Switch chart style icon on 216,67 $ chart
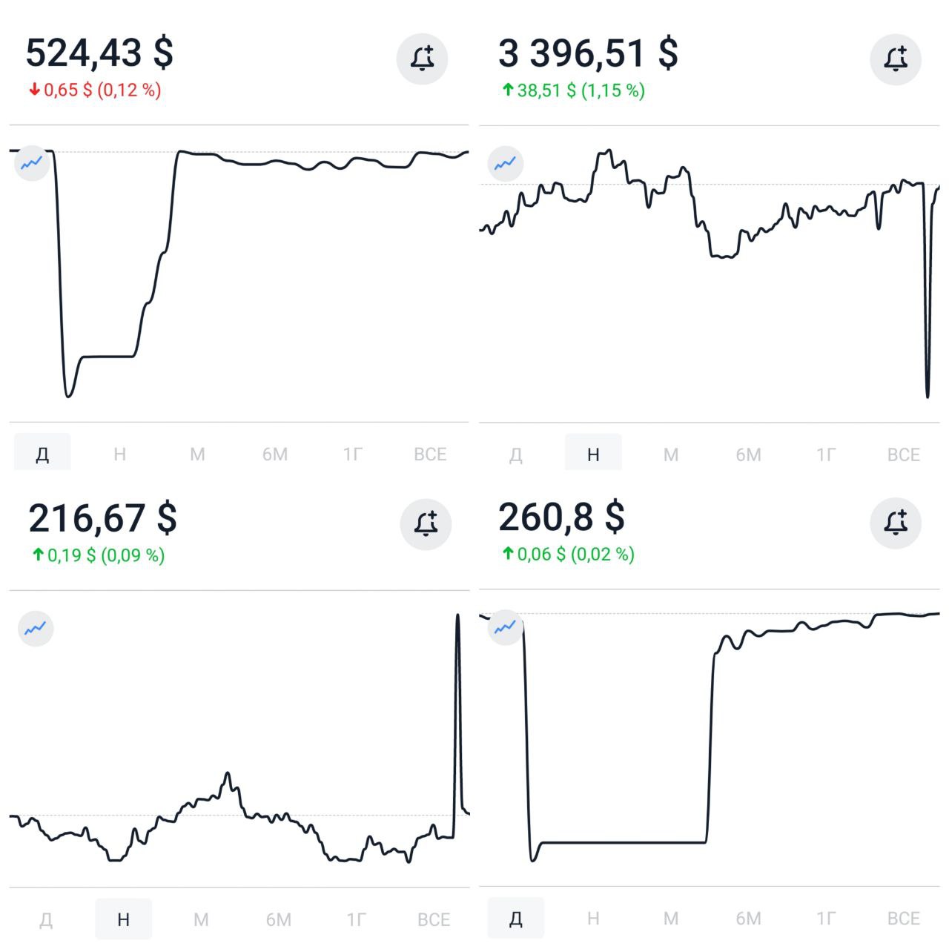The height and width of the screenshot is (949, 949). coord(35,629)
